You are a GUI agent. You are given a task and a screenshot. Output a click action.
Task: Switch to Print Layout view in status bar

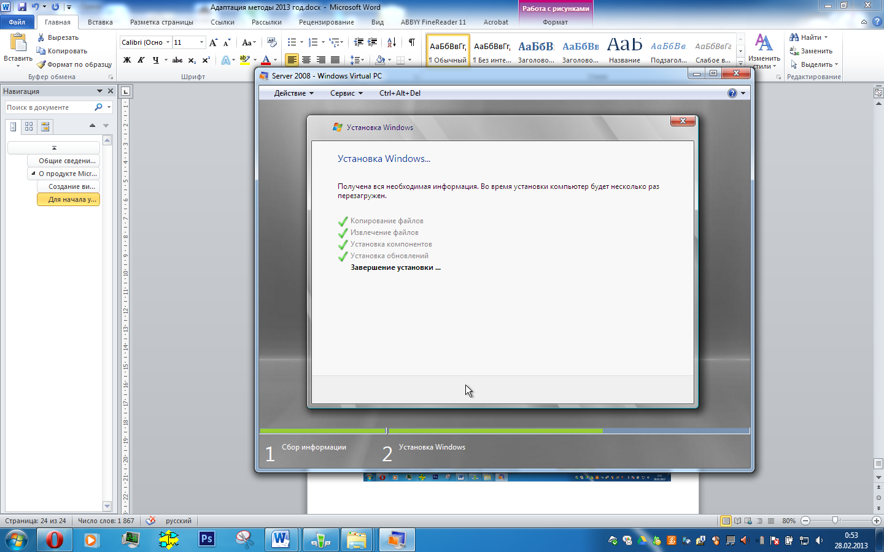726,521
